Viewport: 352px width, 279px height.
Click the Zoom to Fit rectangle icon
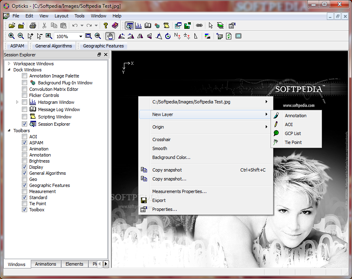[x=88, y=36]
